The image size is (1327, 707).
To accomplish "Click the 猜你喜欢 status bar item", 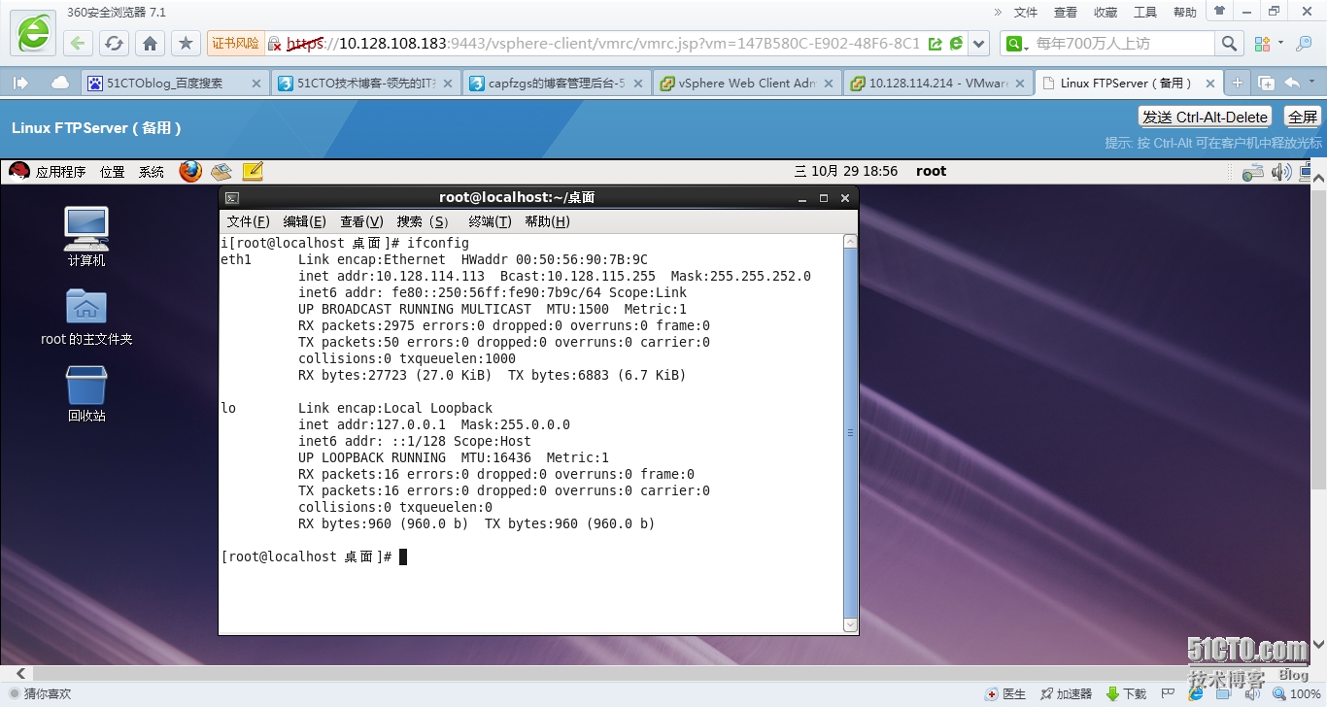I will pyautogui.click(x=38, y=694).
